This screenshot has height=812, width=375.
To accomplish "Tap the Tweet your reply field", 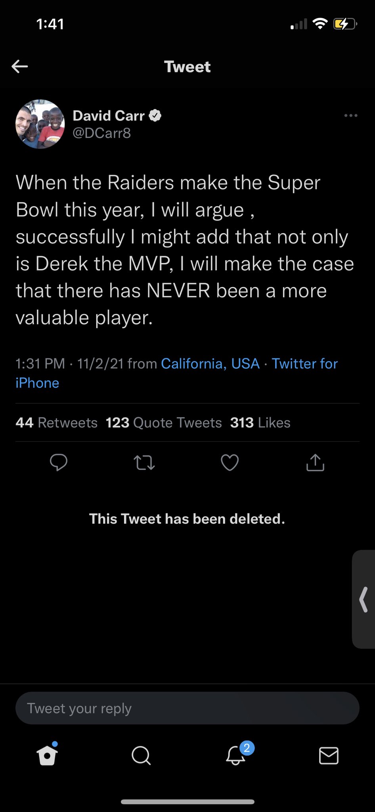I will click(187, 708).
